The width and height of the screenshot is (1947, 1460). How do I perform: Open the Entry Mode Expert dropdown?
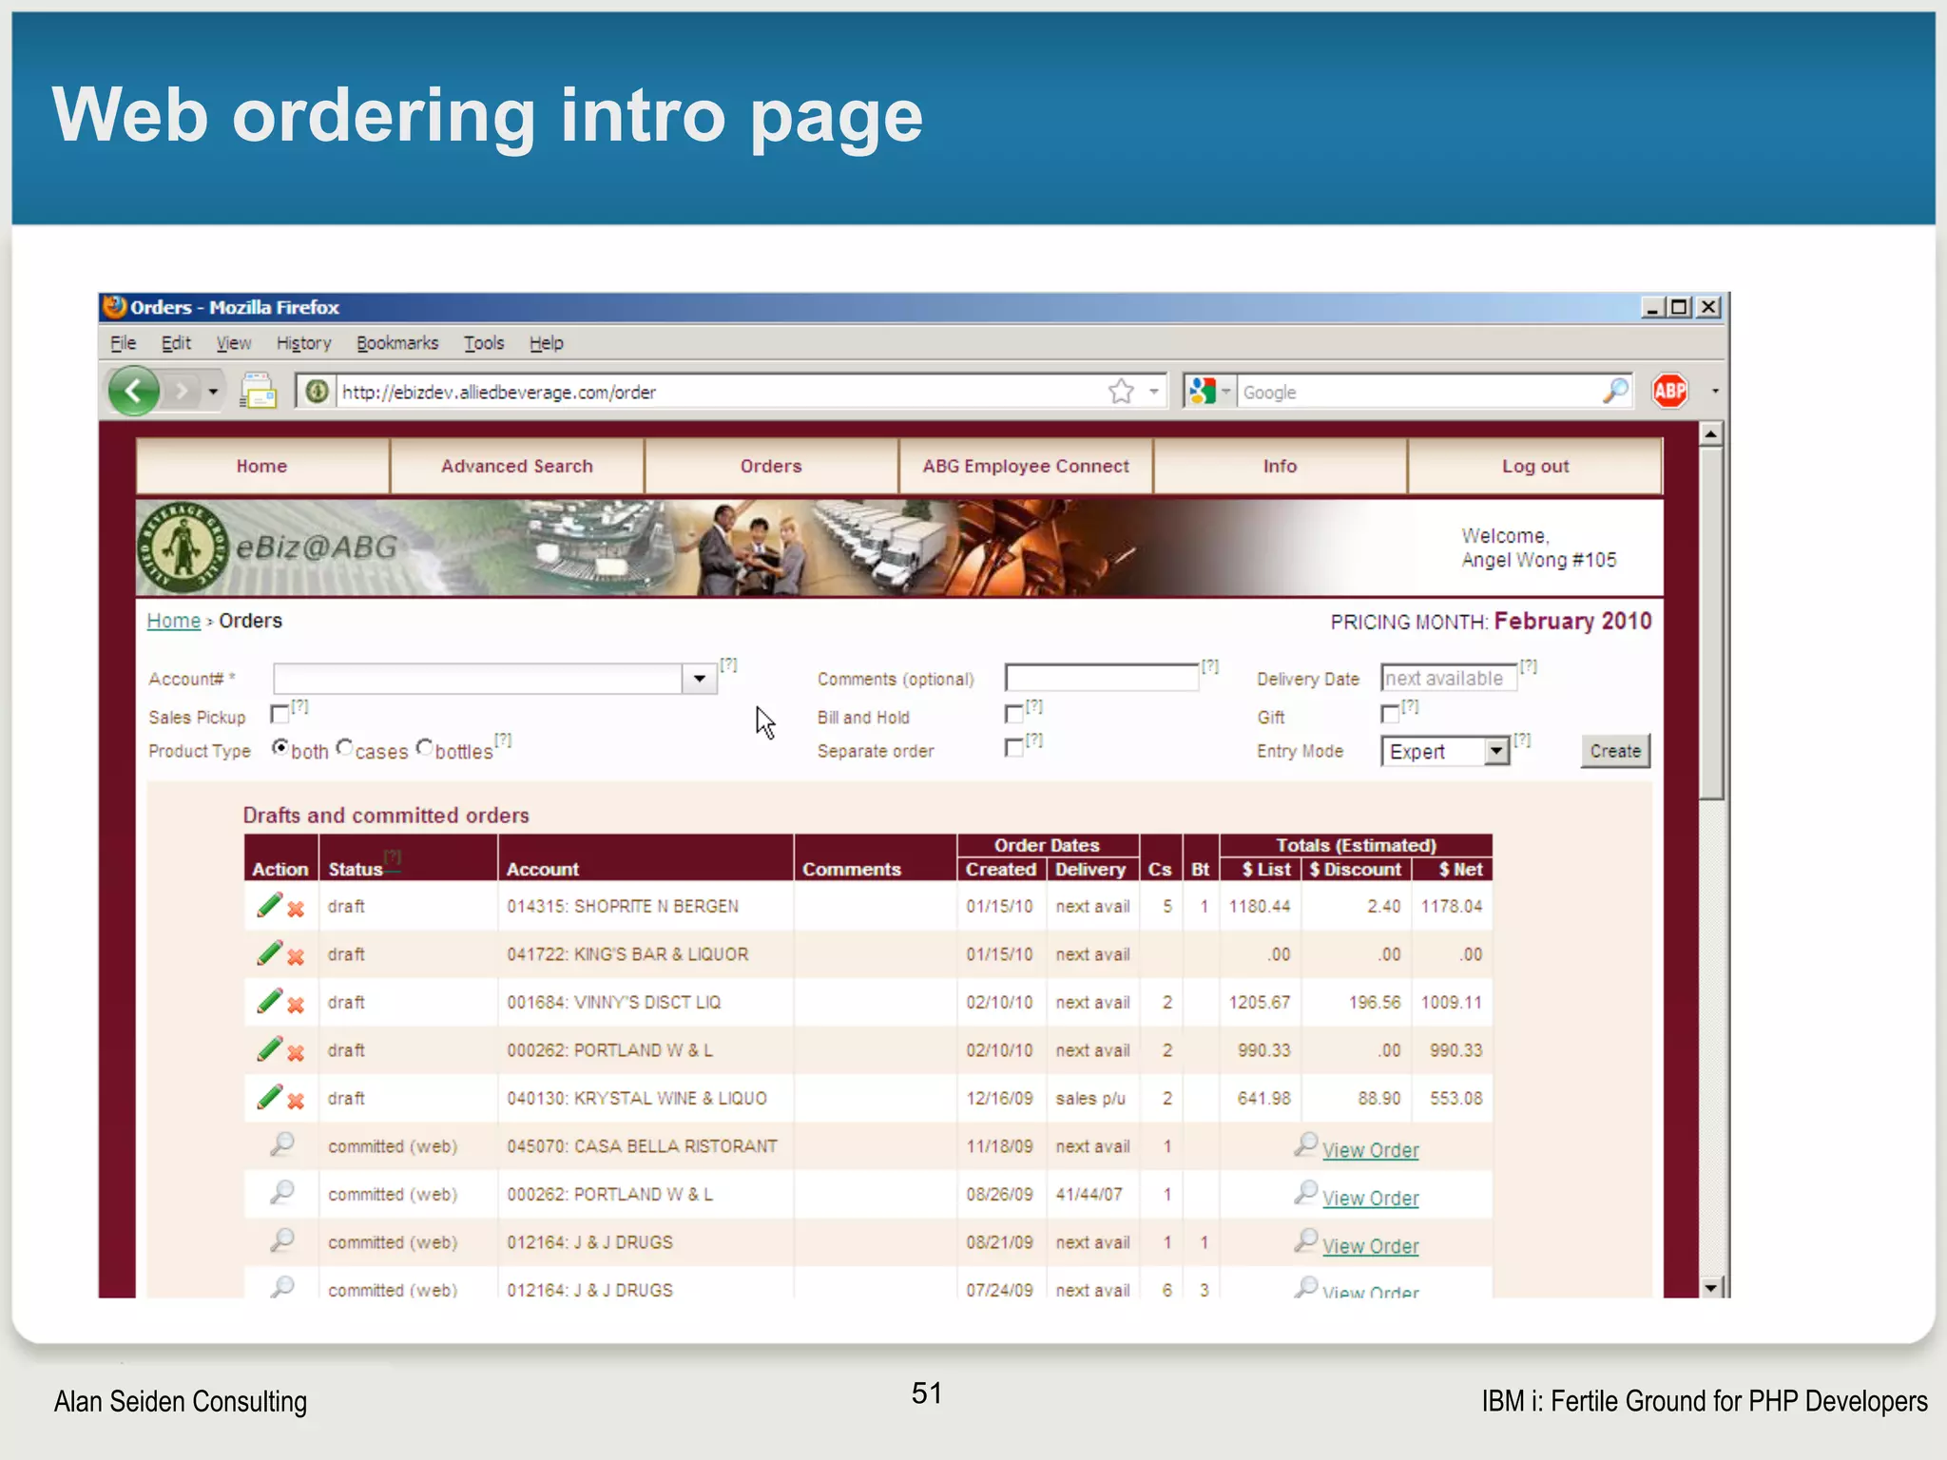tap(1496, 751)
